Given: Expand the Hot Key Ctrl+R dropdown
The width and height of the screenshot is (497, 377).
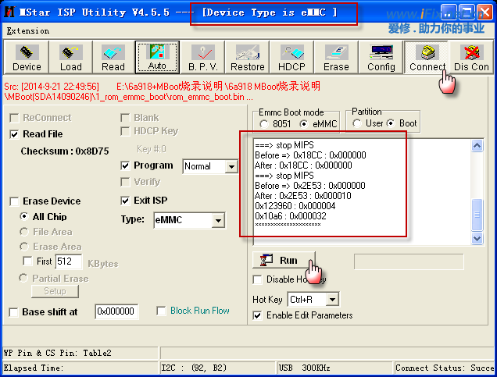Looking at the screenshot, I should [333, 300].
